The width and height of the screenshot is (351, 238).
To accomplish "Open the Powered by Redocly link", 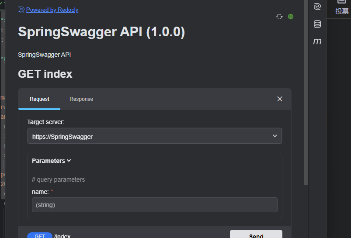I will pos(52,10).
